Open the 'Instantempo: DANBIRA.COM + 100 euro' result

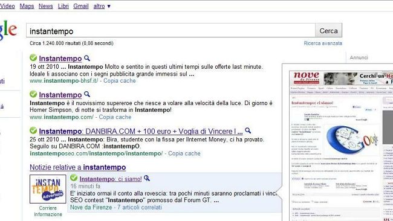pyautogui.click(x=141, y=132)
